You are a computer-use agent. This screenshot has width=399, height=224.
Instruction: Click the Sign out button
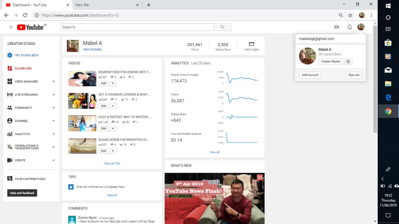354,75
